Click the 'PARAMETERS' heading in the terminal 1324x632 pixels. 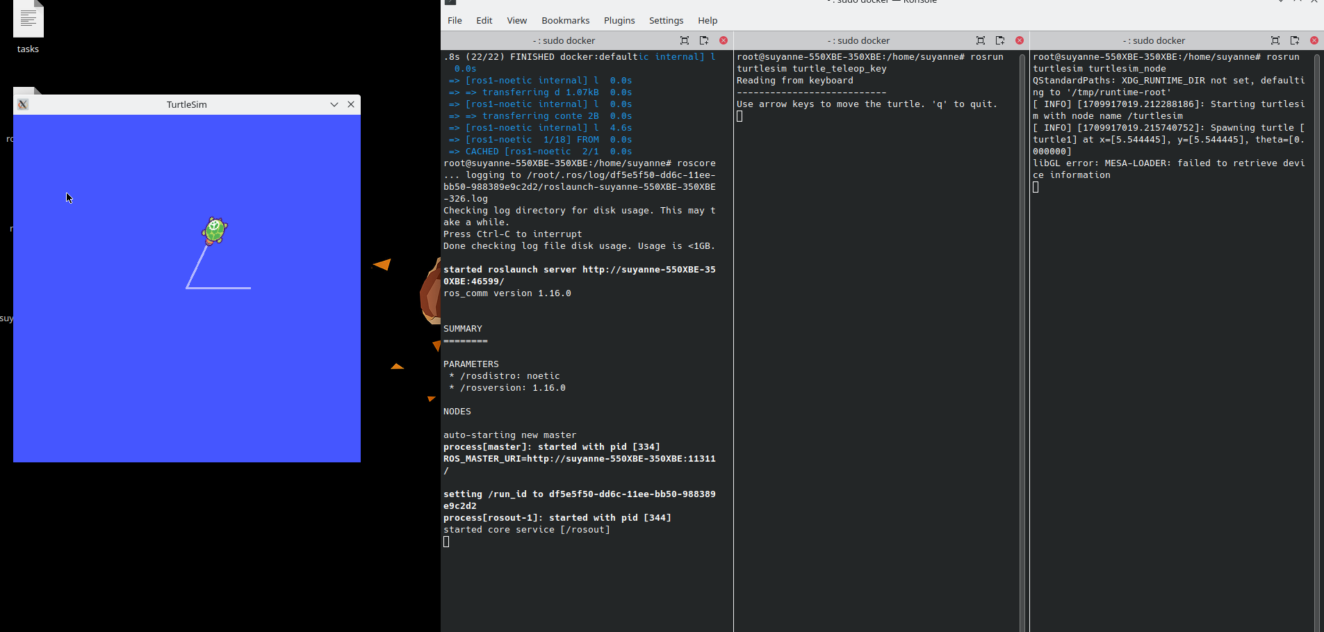click(471, 364)
